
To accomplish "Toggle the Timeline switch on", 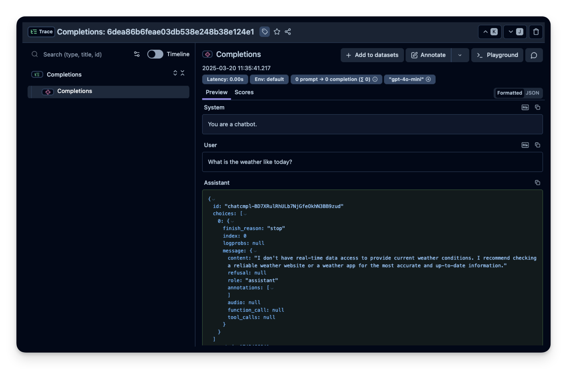I will point(155,53).
